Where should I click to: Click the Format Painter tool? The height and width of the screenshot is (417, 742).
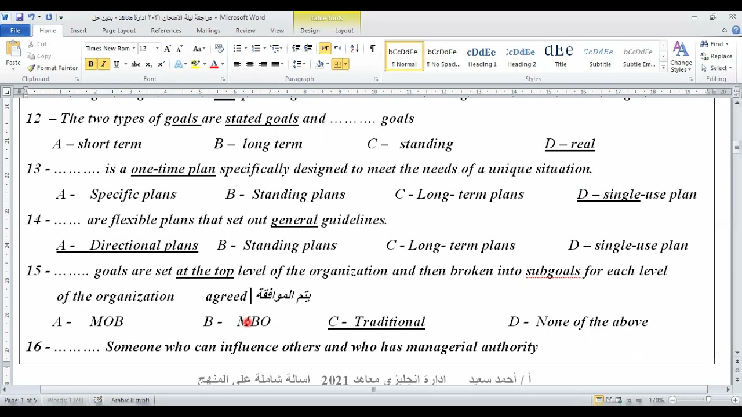pyautogui.click(x=52, y=68)
